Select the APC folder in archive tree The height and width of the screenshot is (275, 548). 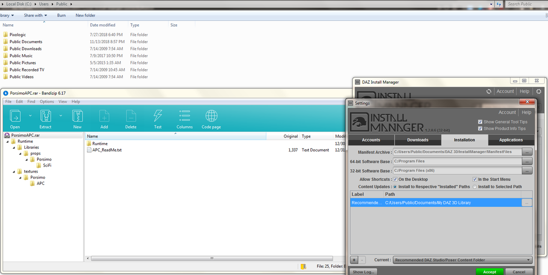41,183
